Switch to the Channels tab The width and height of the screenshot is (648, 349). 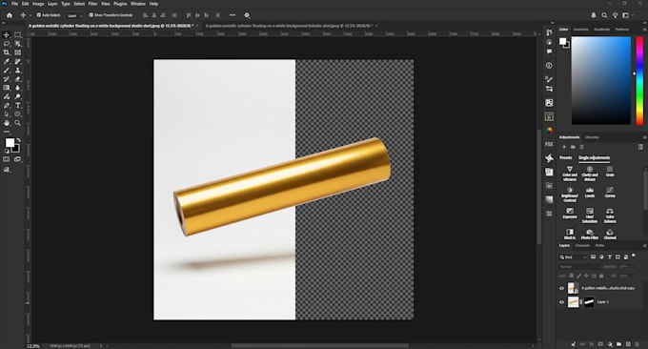(582, 246)
